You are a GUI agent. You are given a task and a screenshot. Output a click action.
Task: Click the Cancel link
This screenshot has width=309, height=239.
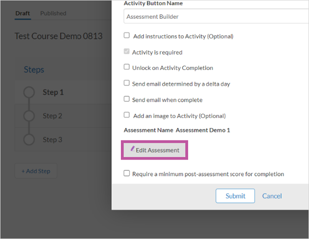tap(272, 196)
